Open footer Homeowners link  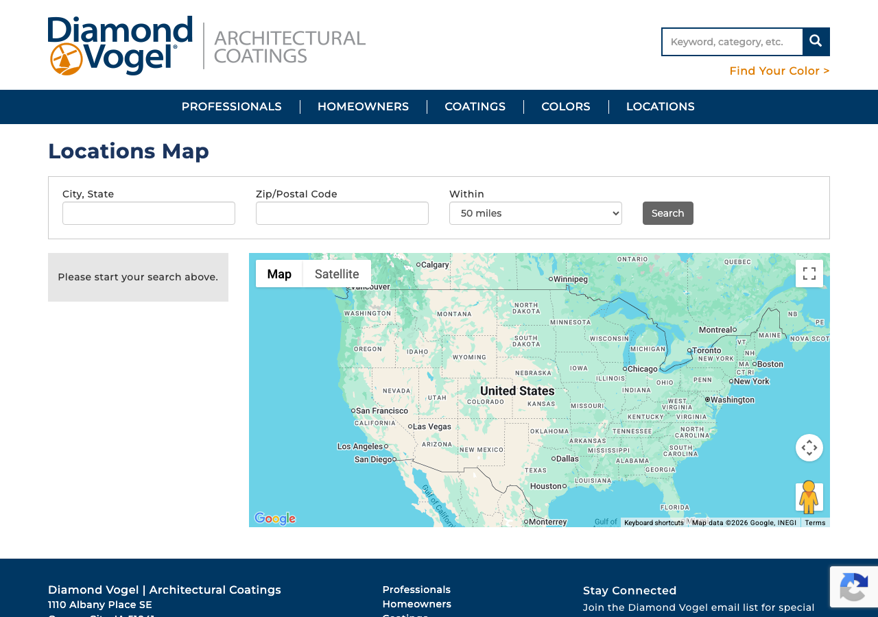pyautogui.click(x=417, y=604)
